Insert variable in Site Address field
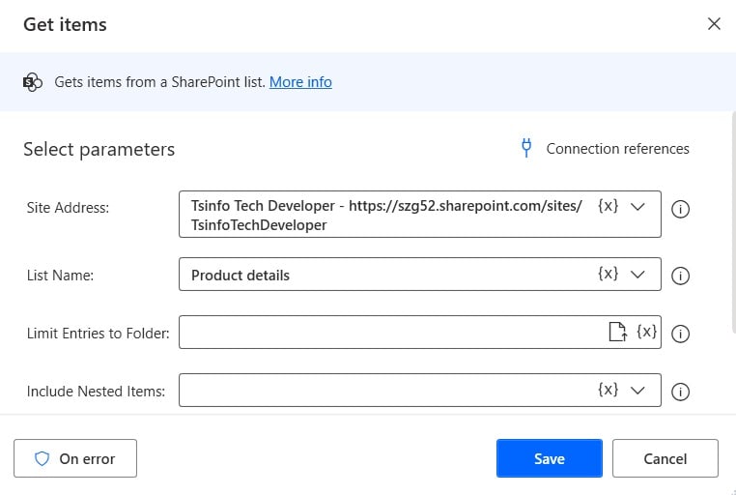 608,206
